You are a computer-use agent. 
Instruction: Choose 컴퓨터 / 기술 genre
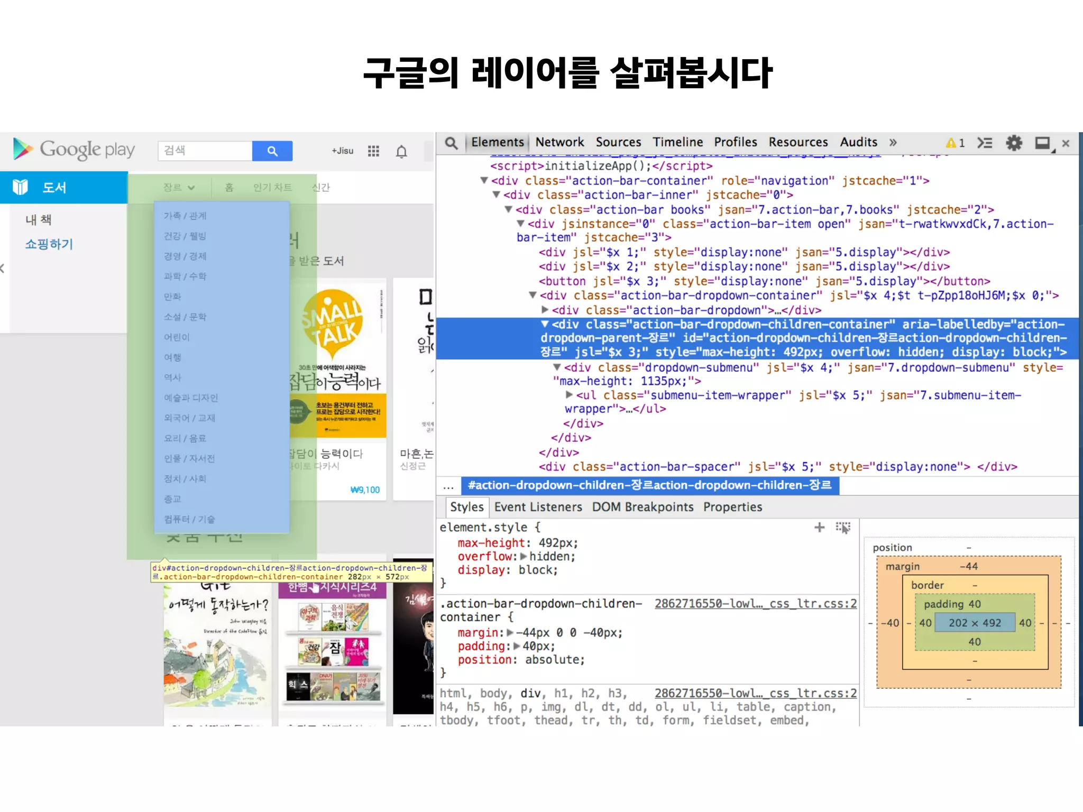coord(189,520)
